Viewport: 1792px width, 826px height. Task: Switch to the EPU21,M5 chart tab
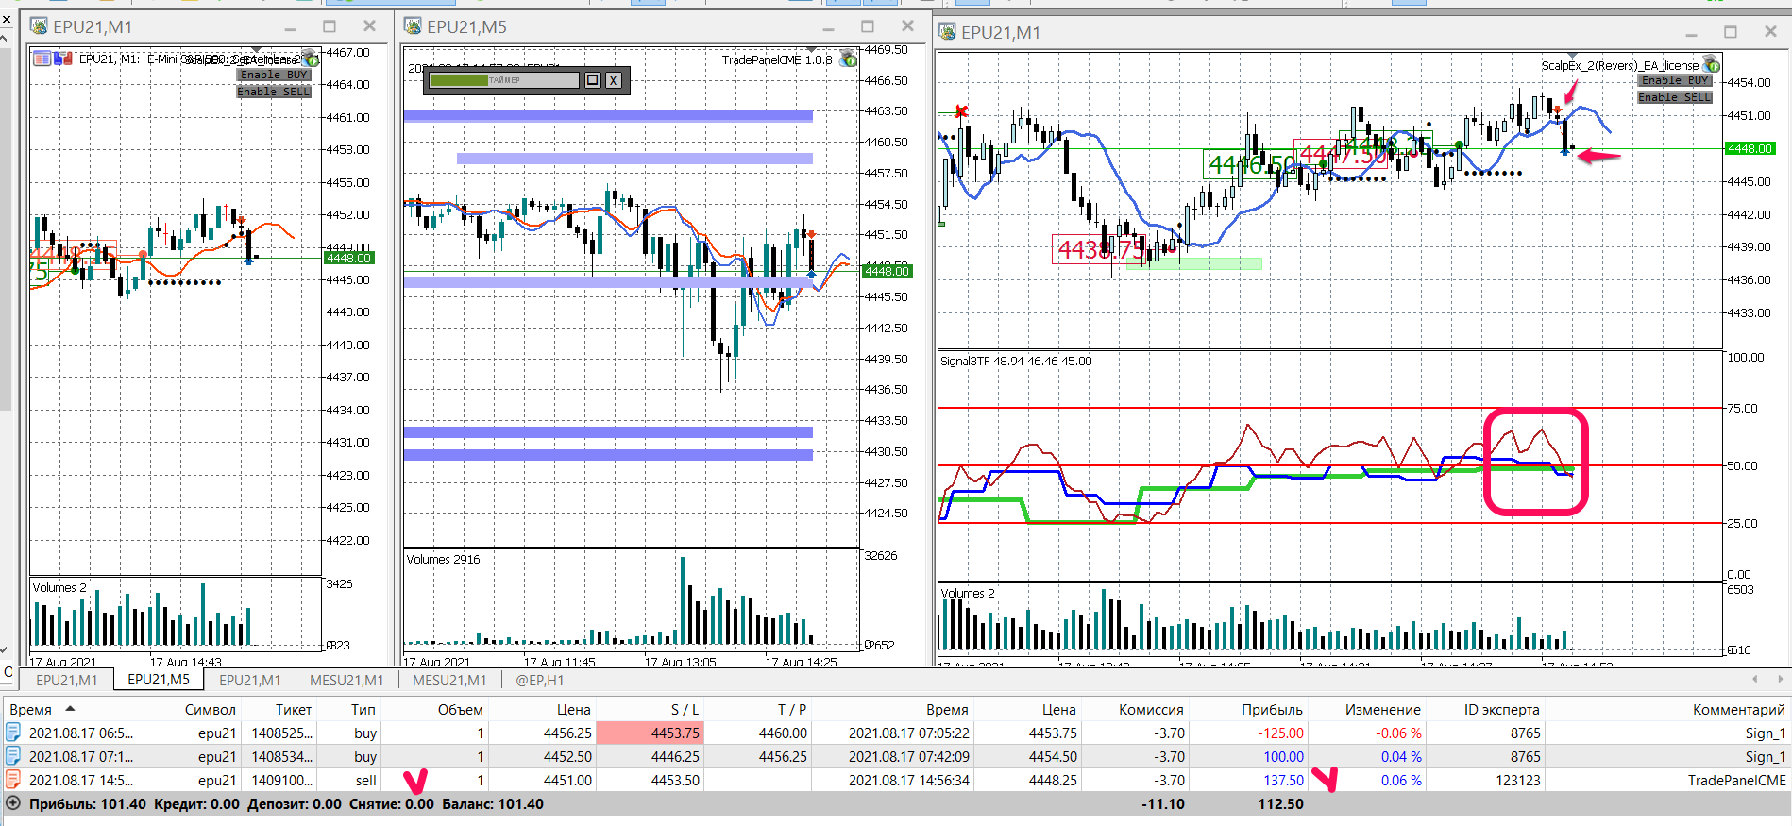click(x=159, y=680)
